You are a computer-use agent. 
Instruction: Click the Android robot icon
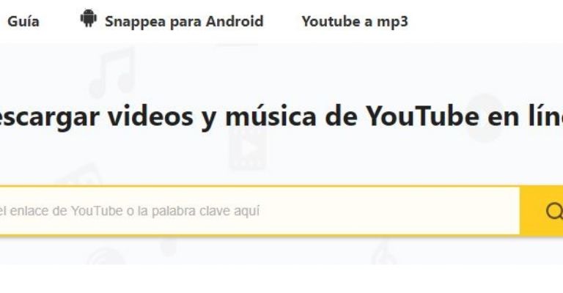[88, 18]
